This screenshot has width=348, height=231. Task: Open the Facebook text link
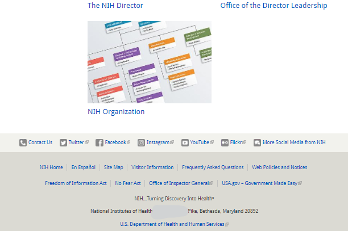click(x=115, y=142)
